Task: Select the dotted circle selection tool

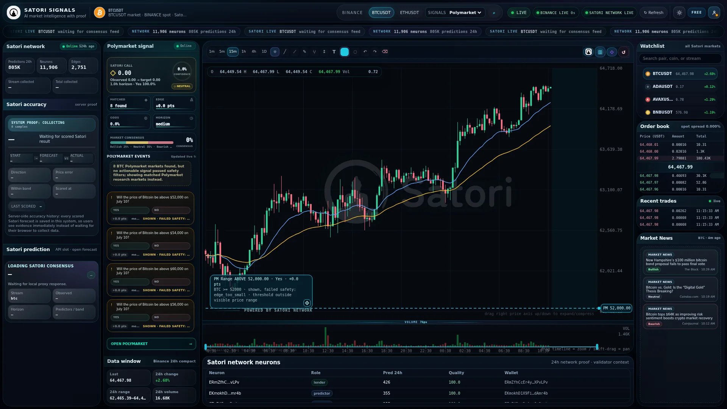Action: pyautogui.click(x=355, y=52)
